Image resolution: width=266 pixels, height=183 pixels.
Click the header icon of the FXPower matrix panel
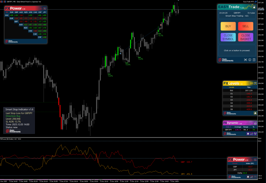pyautogui.click(x=45, y=8)
